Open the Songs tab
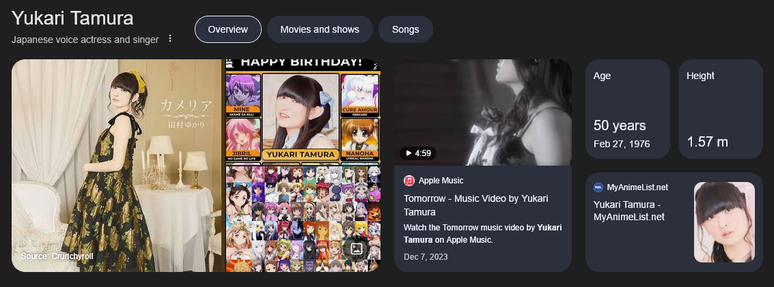The height and width of the screenshot is (287, 774). tap(406, 29)
